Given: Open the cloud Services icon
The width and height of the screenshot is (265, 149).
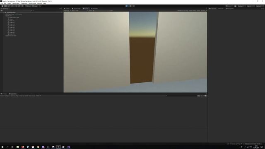Looking at the screenshot, I should tap(235, 6).
